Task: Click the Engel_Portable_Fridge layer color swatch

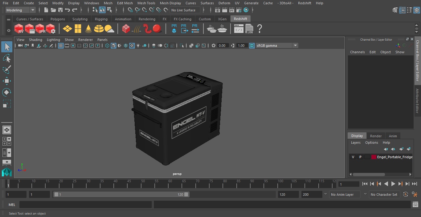Action: tap(374, 157)
